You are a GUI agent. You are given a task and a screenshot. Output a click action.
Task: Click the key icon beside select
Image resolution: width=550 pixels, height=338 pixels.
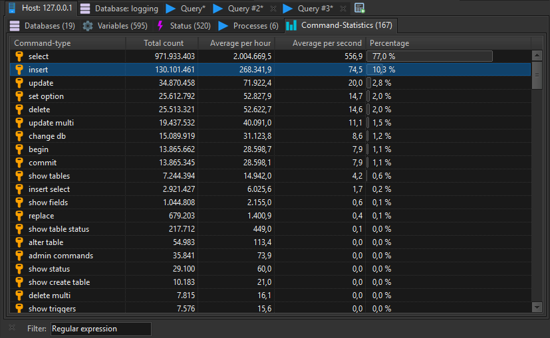point(19,56)
